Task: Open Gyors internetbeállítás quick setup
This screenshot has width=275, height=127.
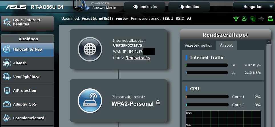Action: click(27, 23)
